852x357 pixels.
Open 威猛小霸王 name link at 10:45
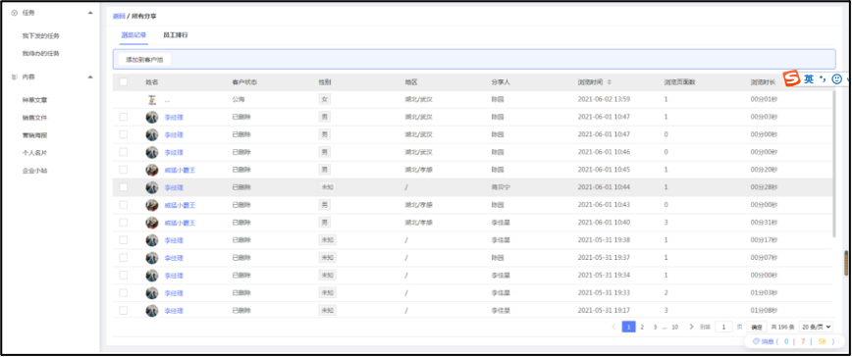click(x=180, y=170)
